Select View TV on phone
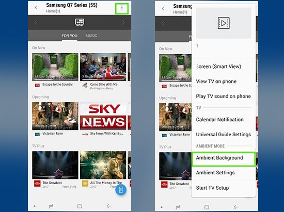The height and width of the screenshot is (212, 284). tap(216, 81)
